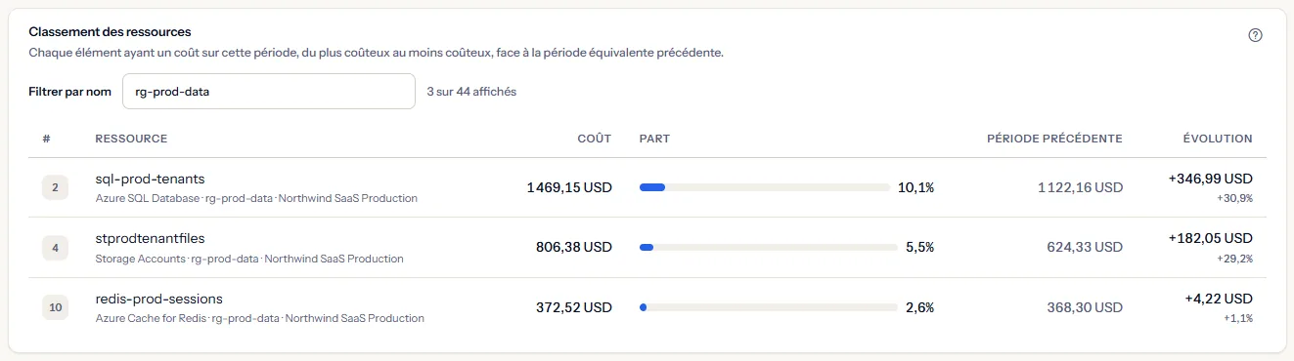Image resolution: width=1294 pixels, height=361 pixels.
Task: Click the 3 sur 44 affichés counter
Action: (472, 92)
